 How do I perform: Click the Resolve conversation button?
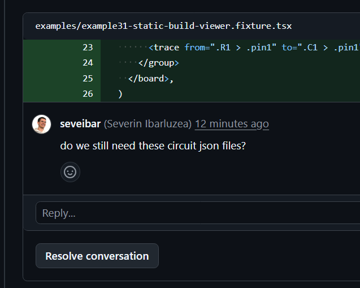[97, 256]
